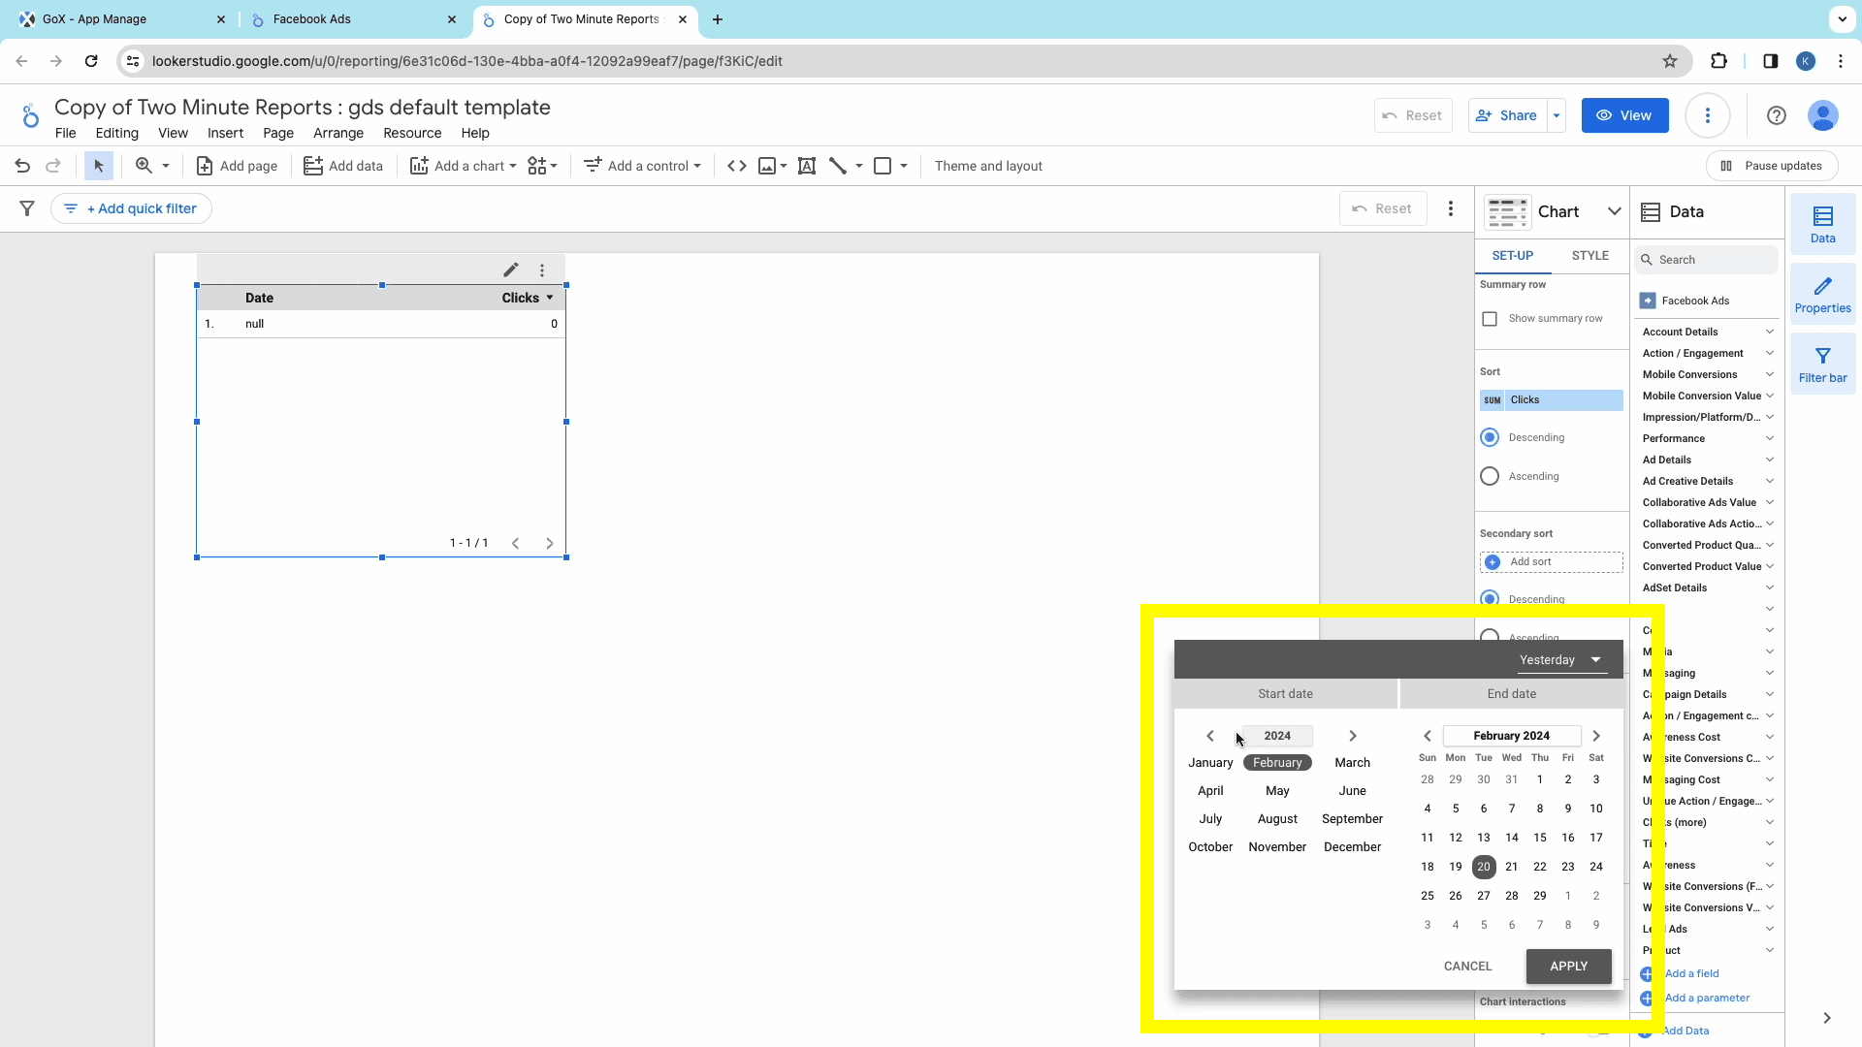Screen dimensions: 1862x1047
Task: Select day 21 in February 2024 calendar
Action: (x=1511, y=867)
